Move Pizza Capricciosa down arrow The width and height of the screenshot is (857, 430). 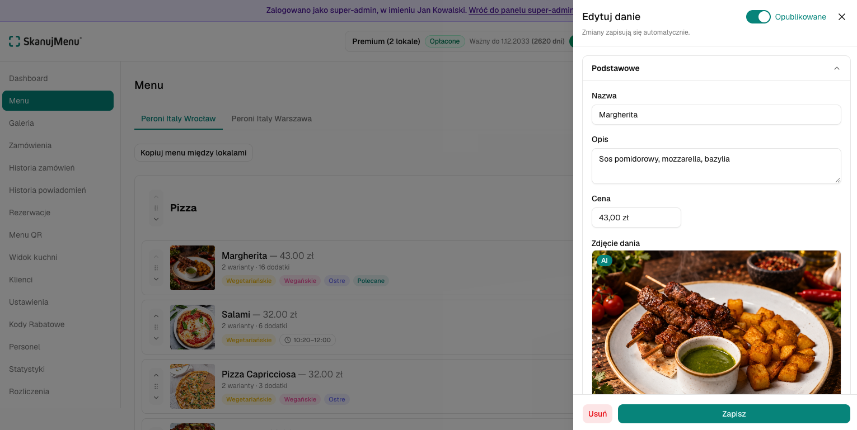tap(156, 398)
